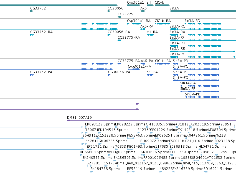This screenshot has width=236, height=173.
Task: Select the Ak6-PA protein label
Action: click(x=147, y=61)
